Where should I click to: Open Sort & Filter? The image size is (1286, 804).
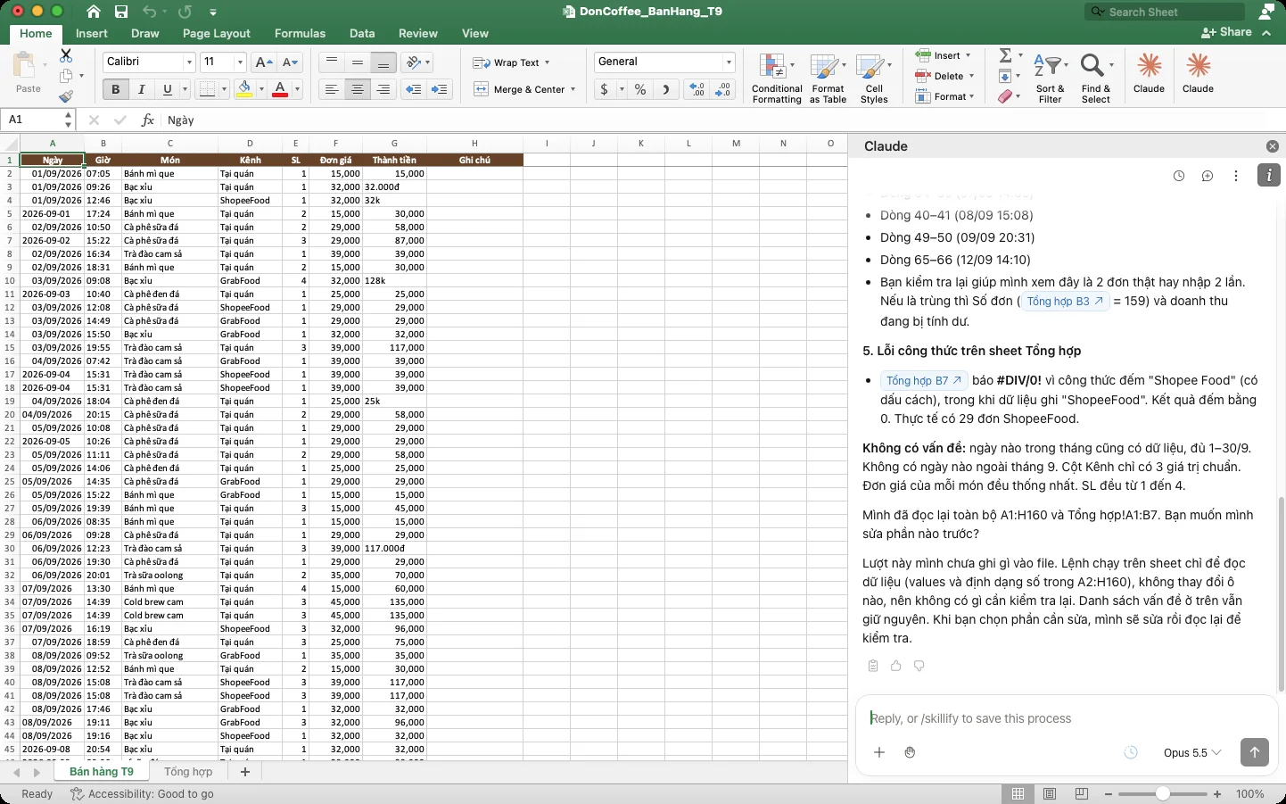pyautogui.click(x=1051, y=79)
